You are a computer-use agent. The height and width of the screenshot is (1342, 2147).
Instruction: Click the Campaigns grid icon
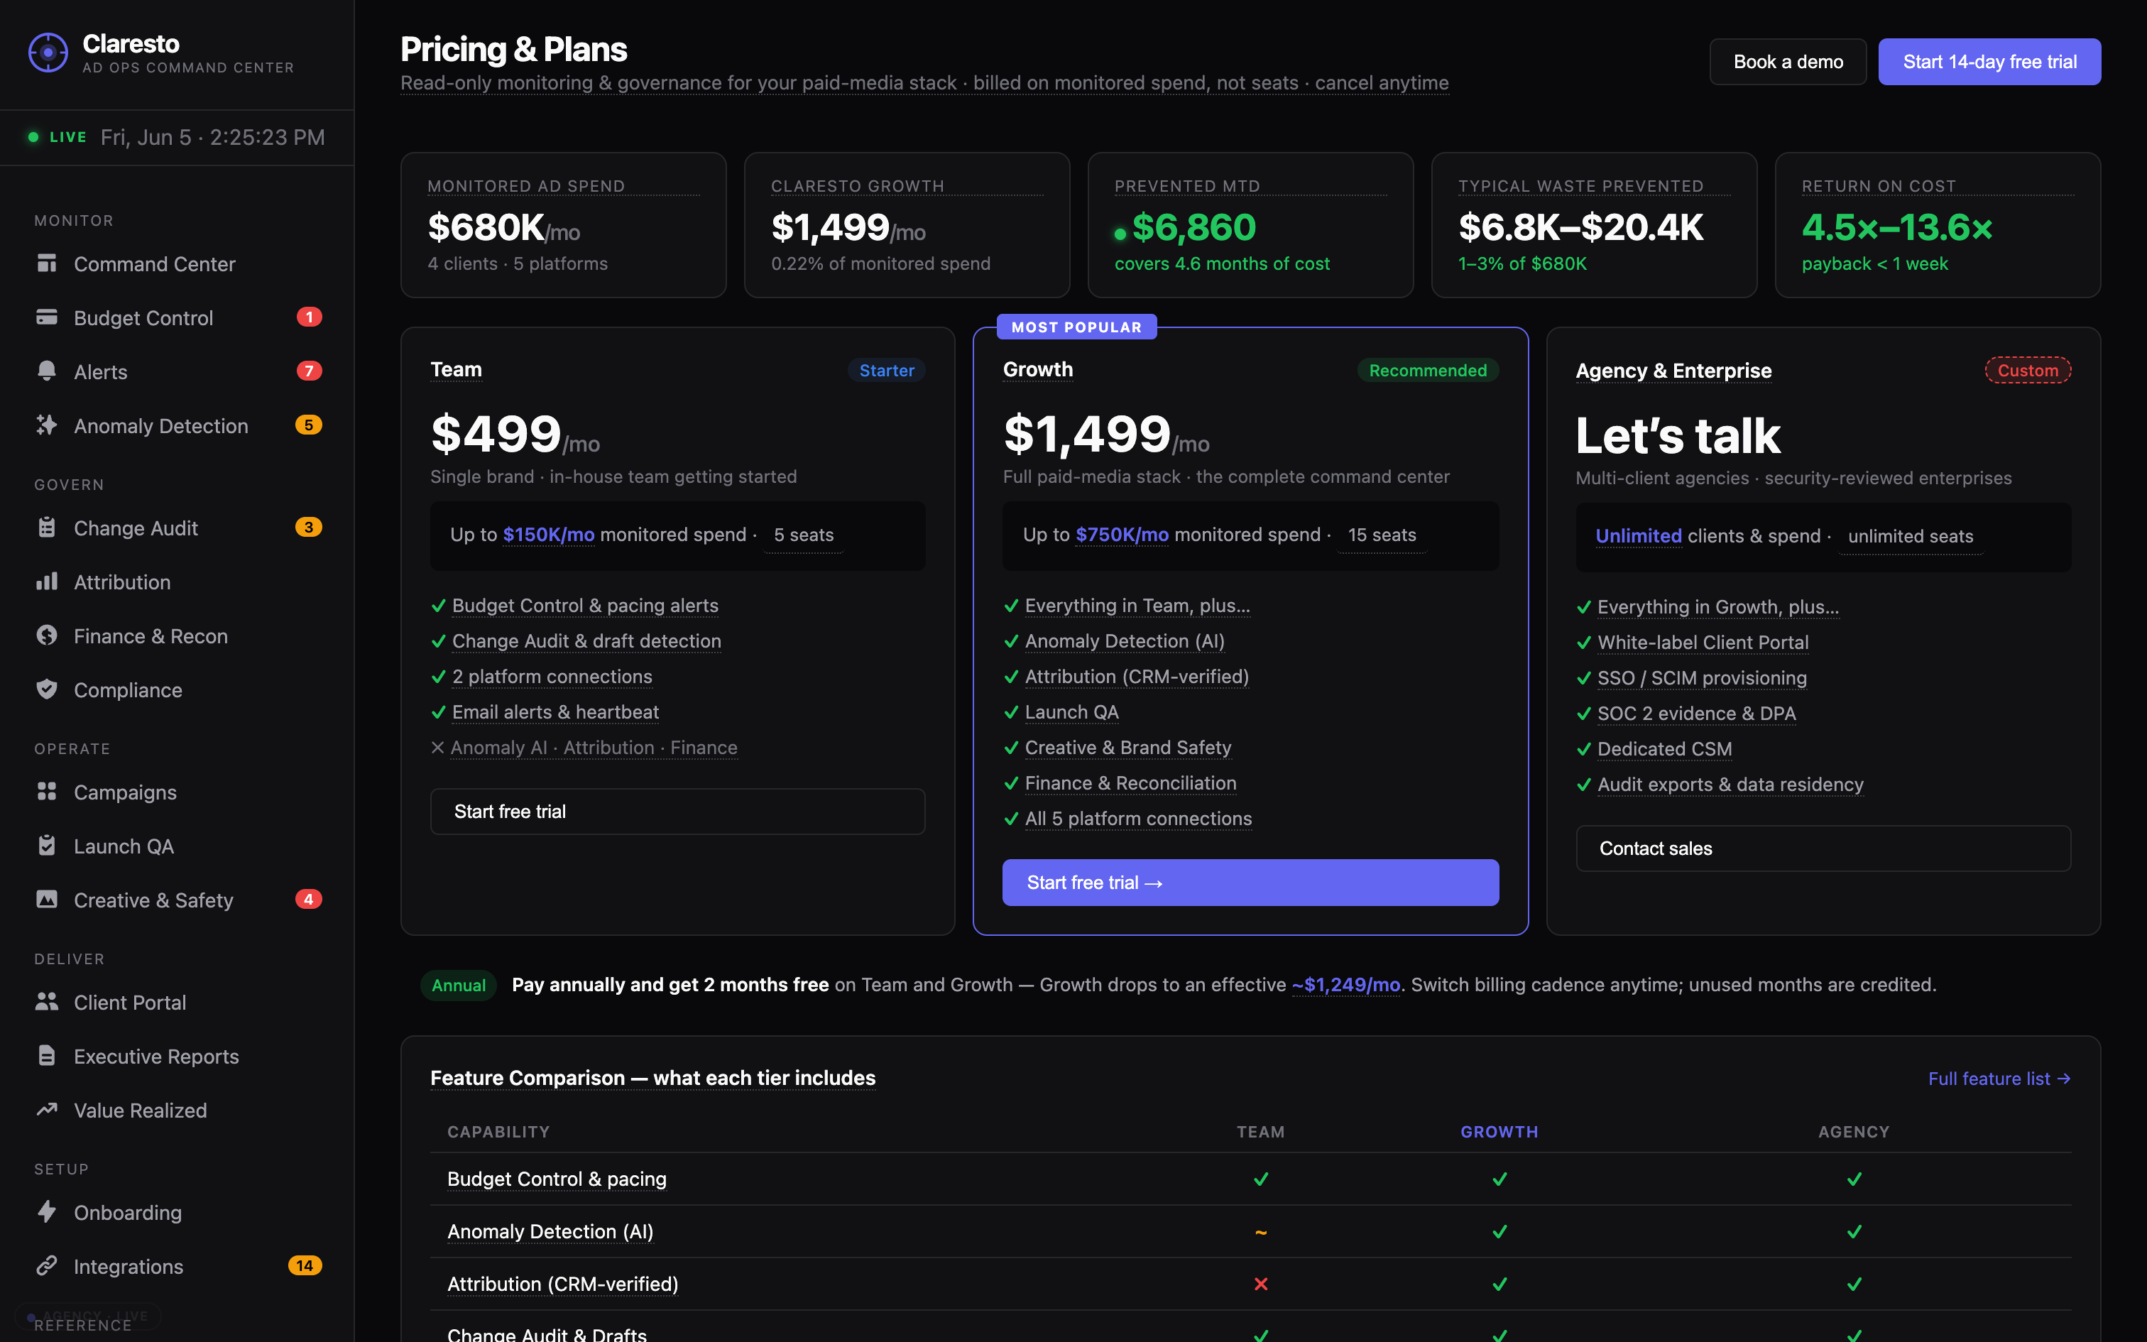(47, 792)
